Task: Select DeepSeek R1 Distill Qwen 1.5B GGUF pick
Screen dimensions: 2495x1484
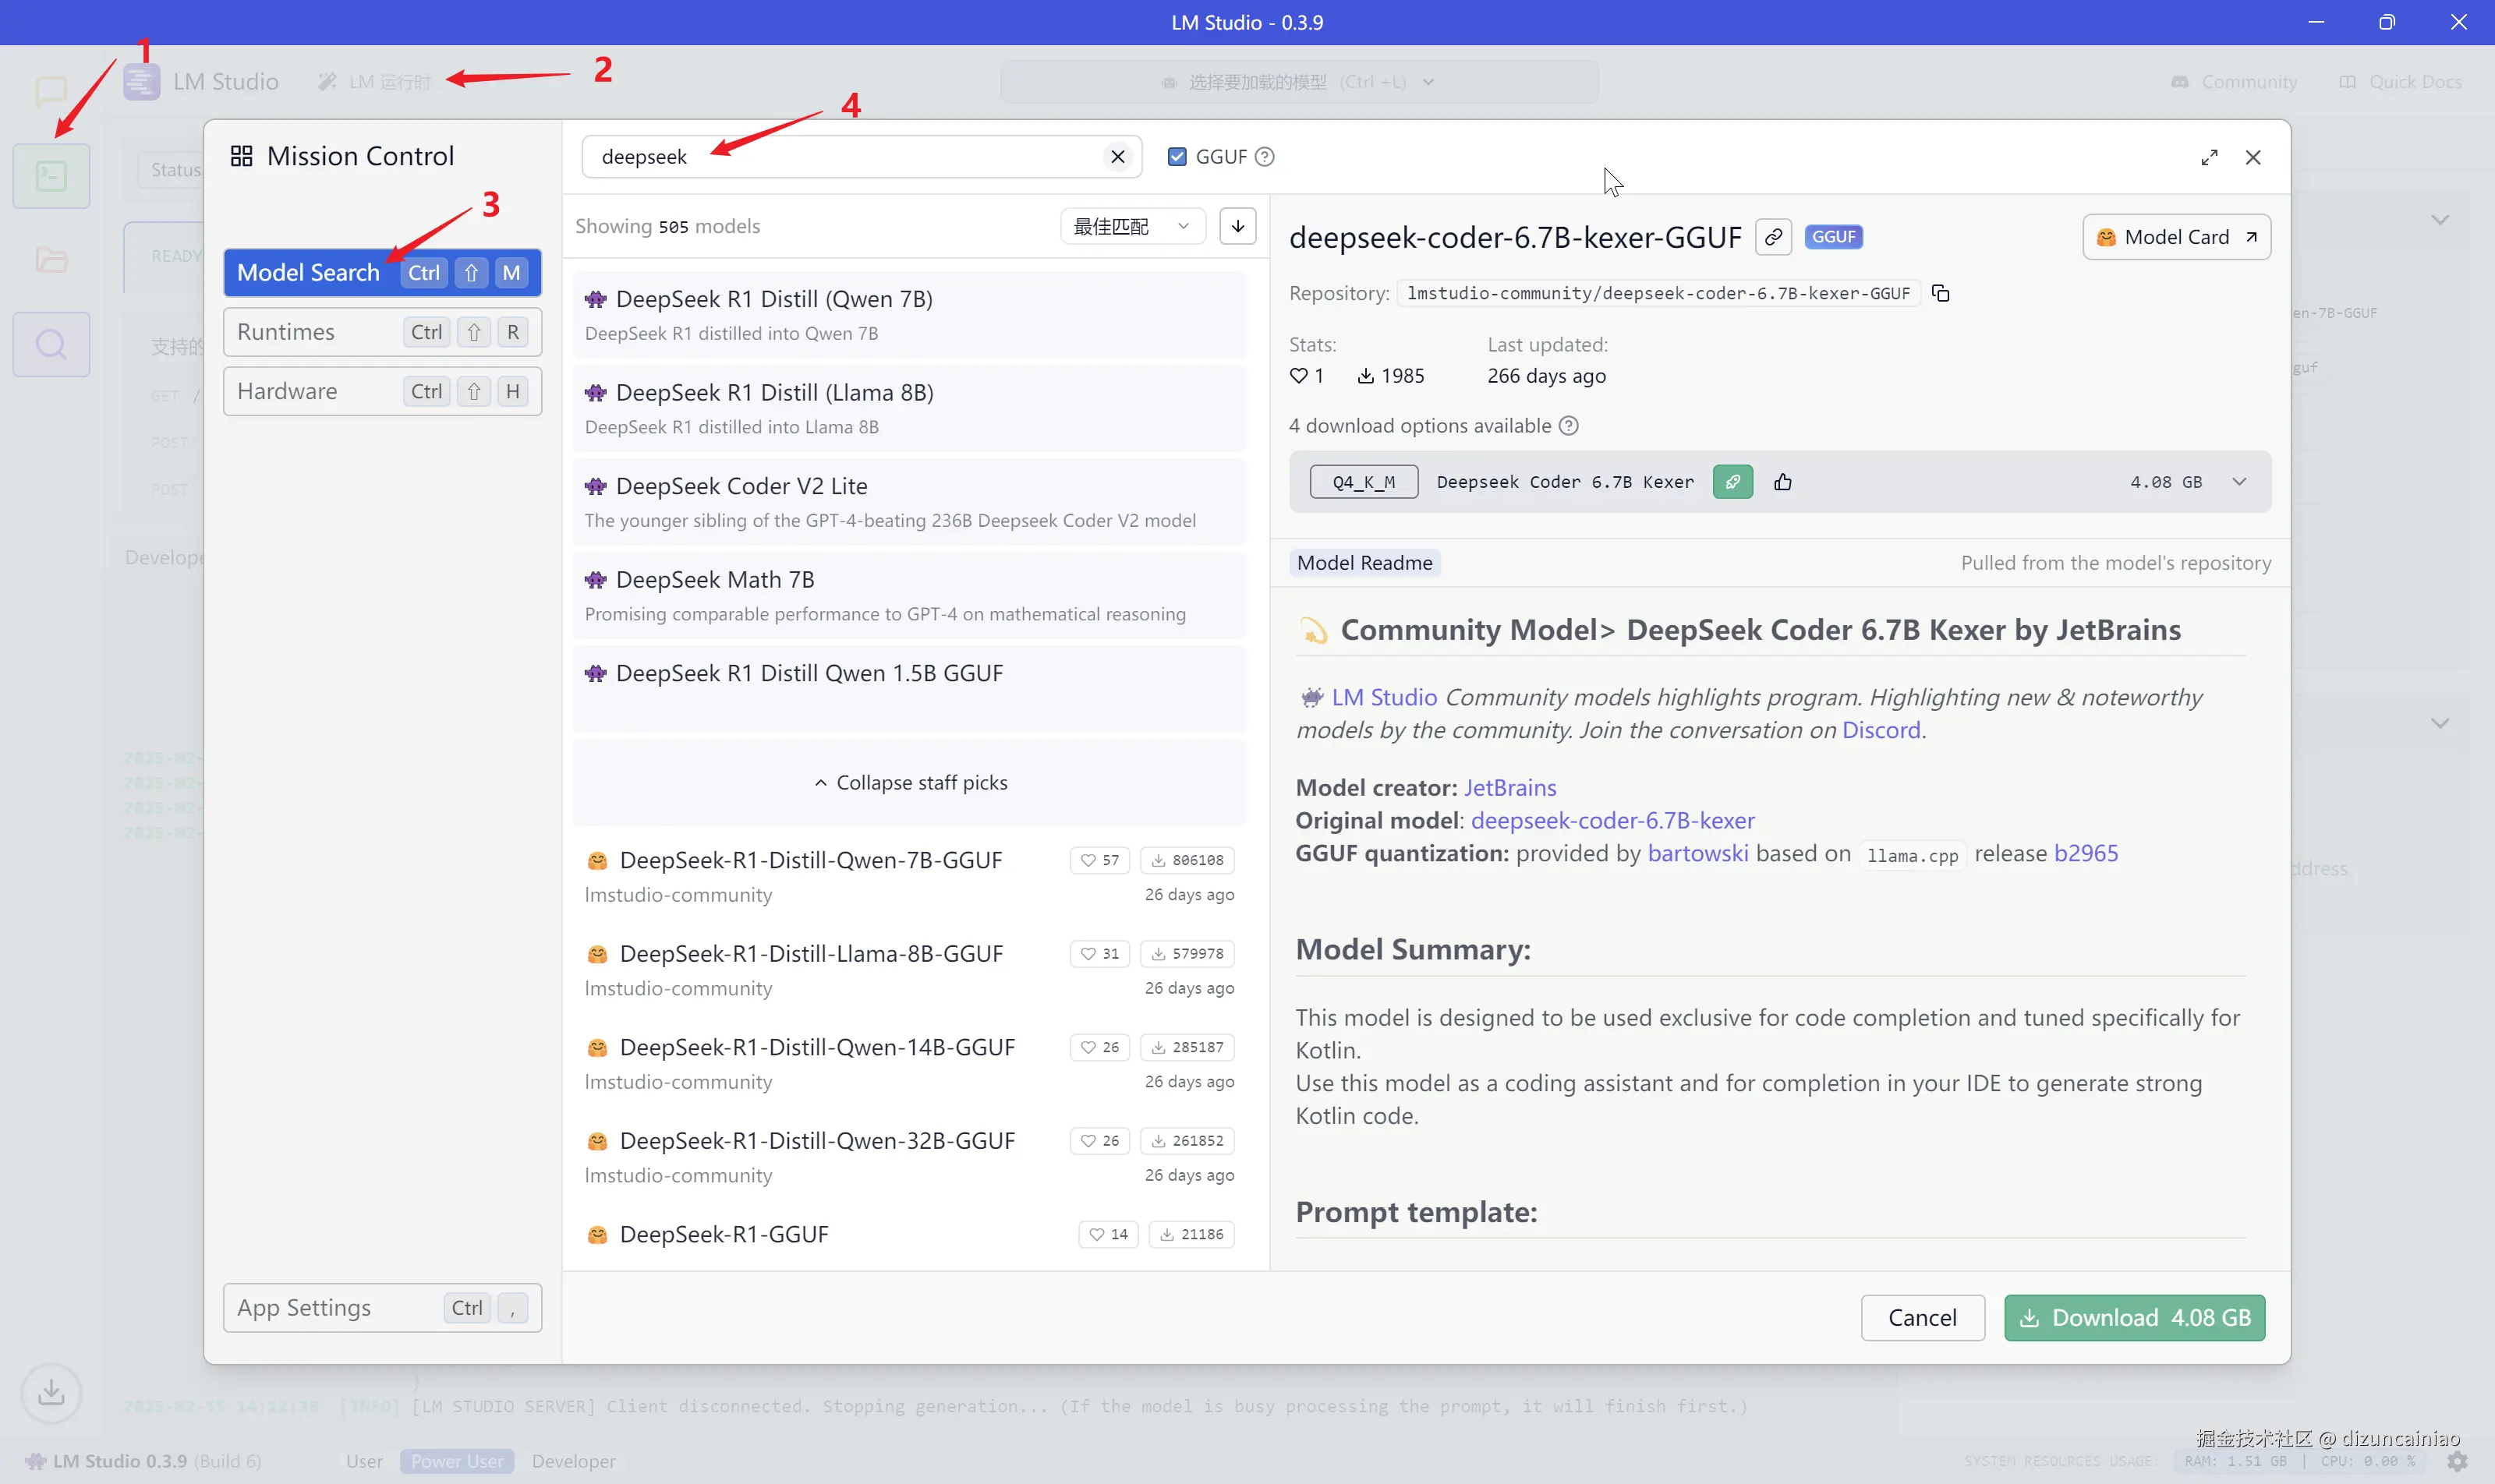Action: coord(909,689)
